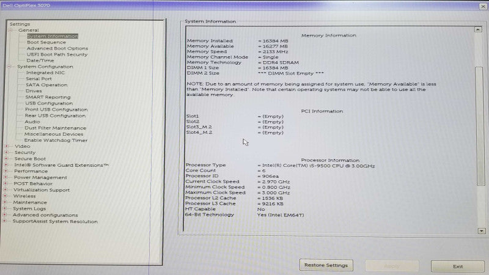The height and width of the screenshot is (275, 489).
Task: Expand Intel Software Guard Extensions node
Action: (6, 164)
